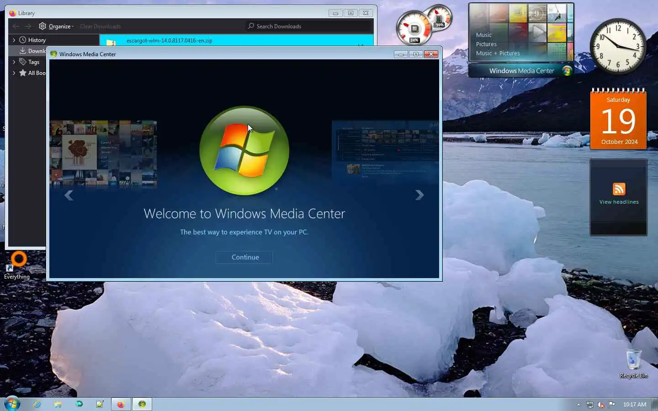The height and width of the screenshot is (411, 658).
Task: Select Downloads in the Library sidebar
Action: click(33, 51)
